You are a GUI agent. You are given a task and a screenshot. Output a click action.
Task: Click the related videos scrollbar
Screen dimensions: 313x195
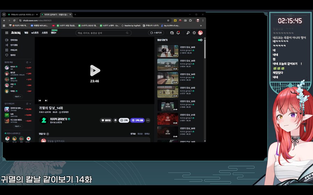point(205,48)
